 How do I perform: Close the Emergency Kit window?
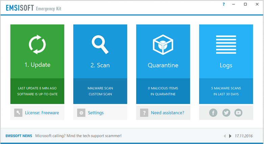257,4
